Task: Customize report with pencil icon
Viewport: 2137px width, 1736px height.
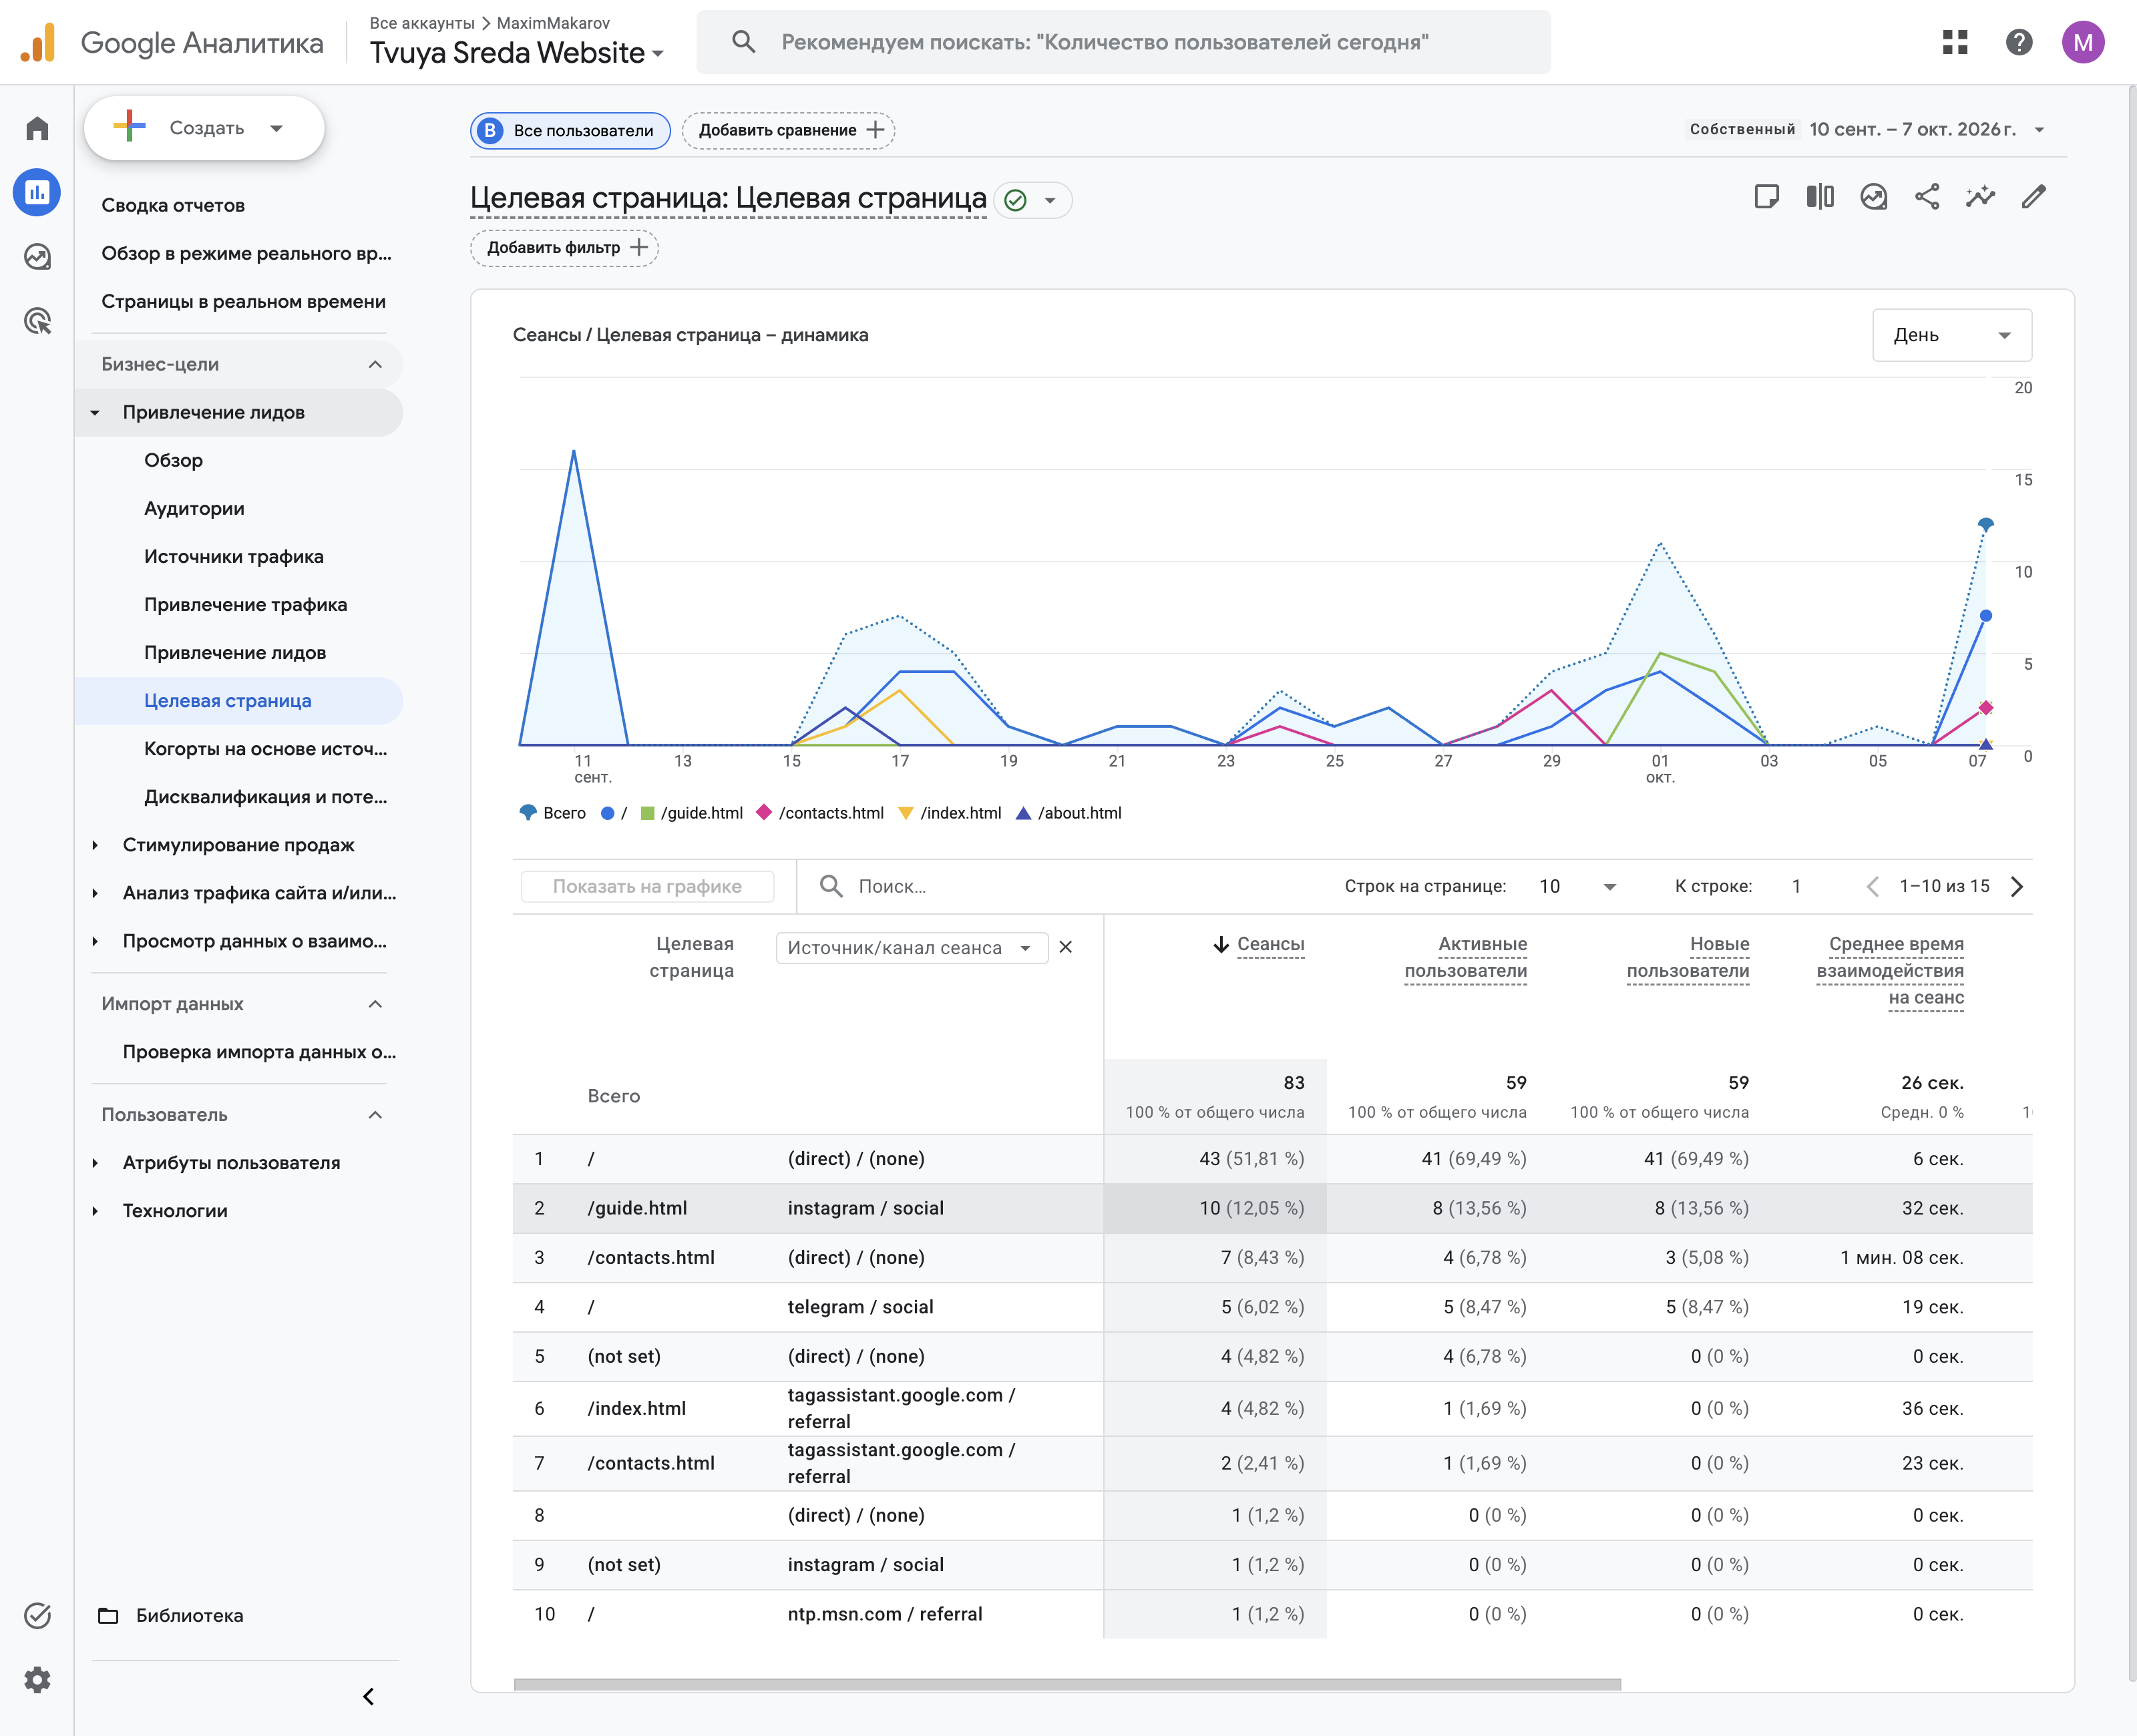Action: [2033, 196]
